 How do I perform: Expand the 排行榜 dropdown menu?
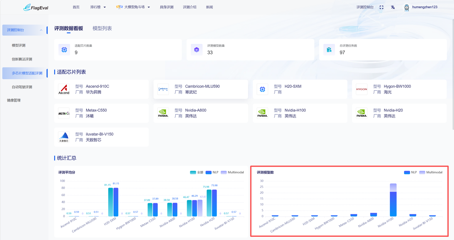coord(98,7)
